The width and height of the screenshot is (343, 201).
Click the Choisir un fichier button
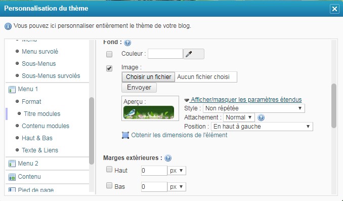point(148,77)
